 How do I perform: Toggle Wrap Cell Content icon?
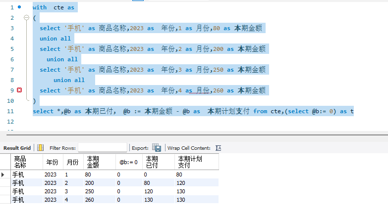(x=218, y=148)
